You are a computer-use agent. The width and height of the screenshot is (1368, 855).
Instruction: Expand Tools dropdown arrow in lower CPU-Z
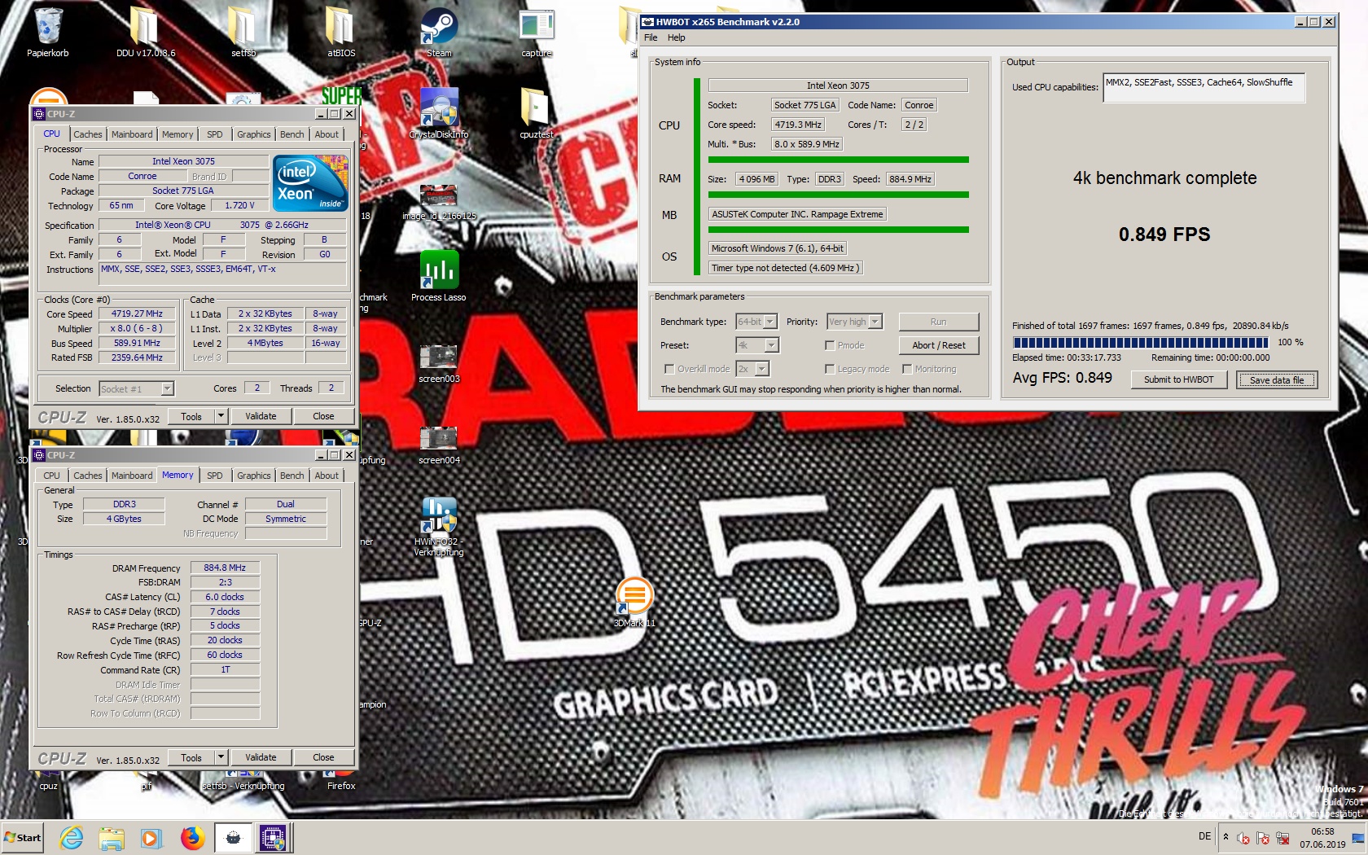221,757
